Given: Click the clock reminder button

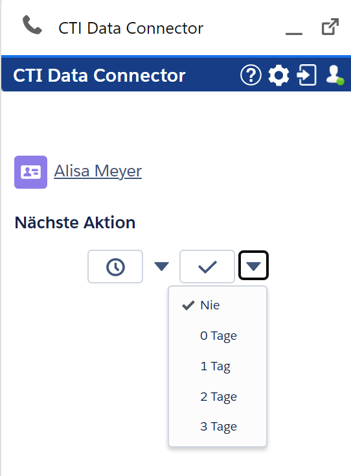Looking at the screenshot, I should (115, 267).
